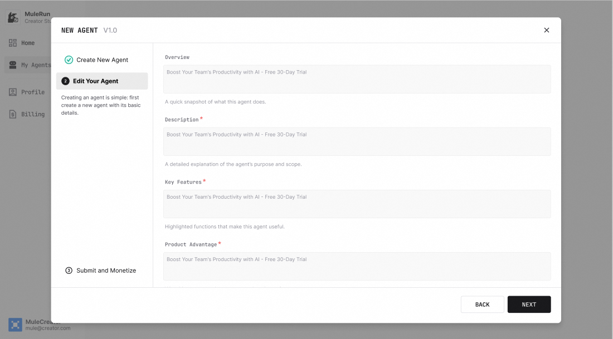This screenshot has width=613, height=339.
Task: Click the My Agents robot icon
Action: pos(13,65)
